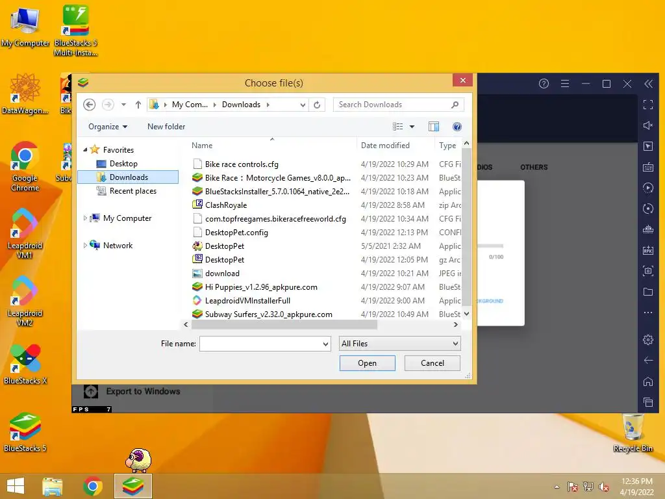This screenshot has width=665, height=499.
Task: Sort by Date modified column
Action: 385,145
